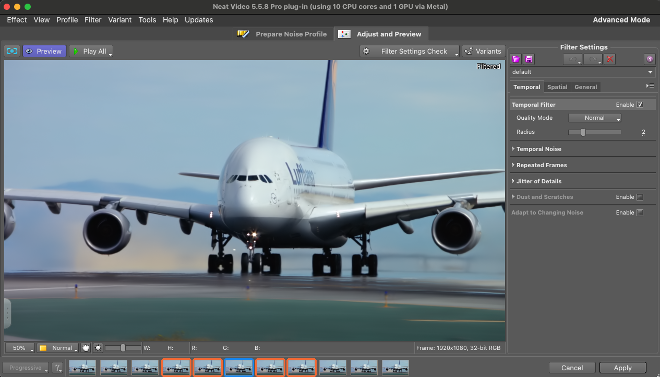Disable the Temporal Filter
The image size is (660, 377).
[640, 104]
